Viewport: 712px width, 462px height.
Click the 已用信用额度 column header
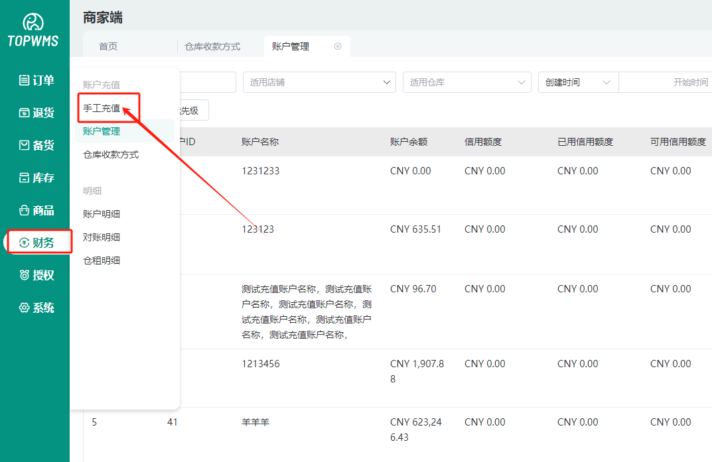pyautogui.click(x=585, y=142)
